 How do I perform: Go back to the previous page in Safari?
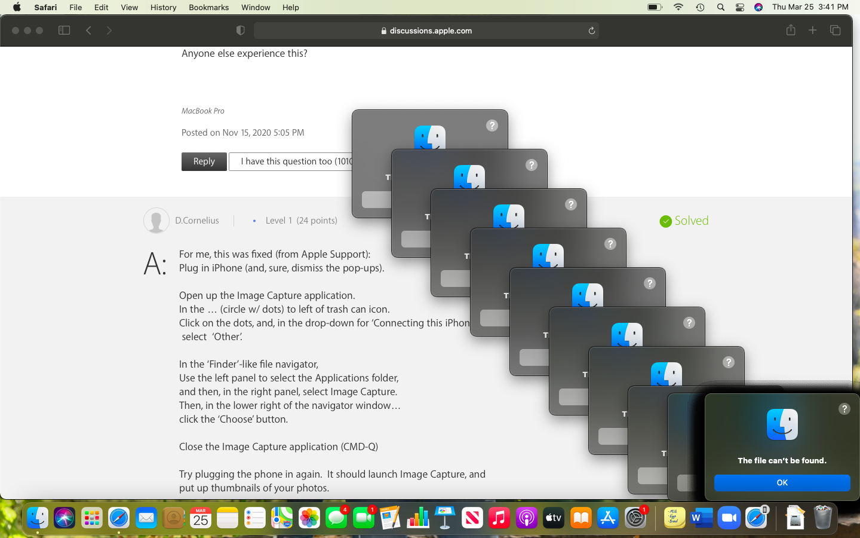(88, 30)
